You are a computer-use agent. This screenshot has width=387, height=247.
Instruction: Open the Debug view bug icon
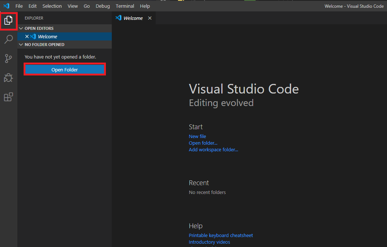[x=8, y=78]
